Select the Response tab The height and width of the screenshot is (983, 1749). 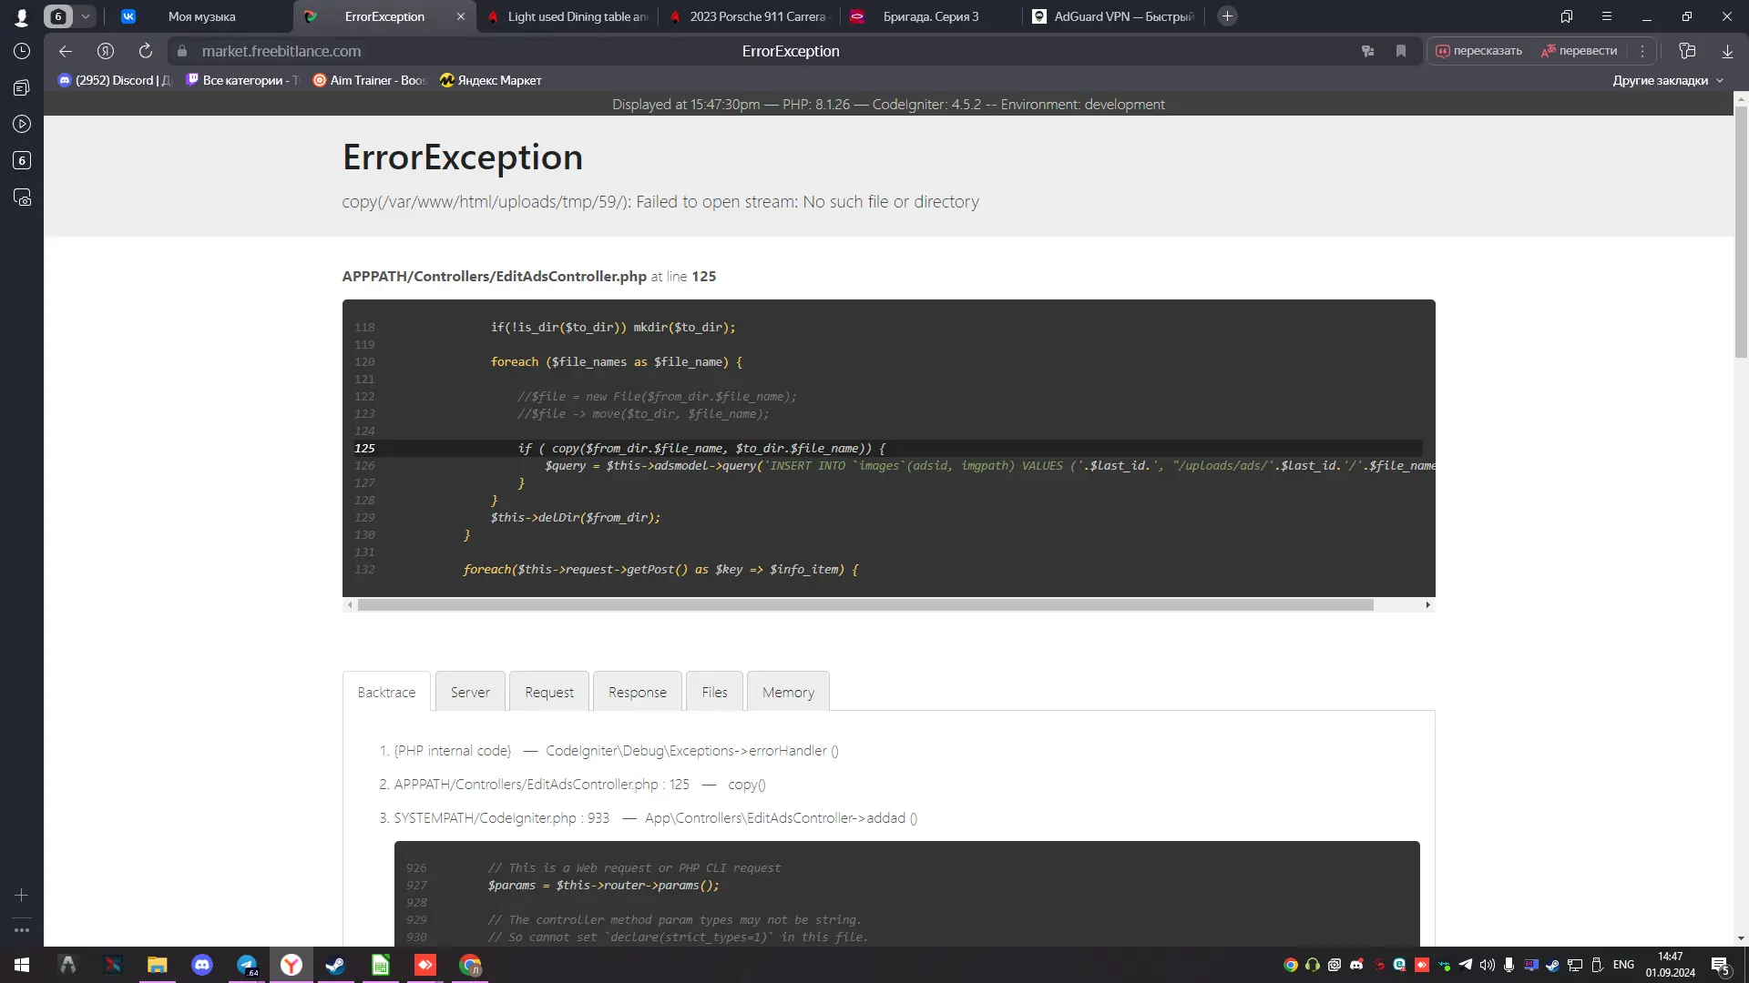[x=638, y=692]
